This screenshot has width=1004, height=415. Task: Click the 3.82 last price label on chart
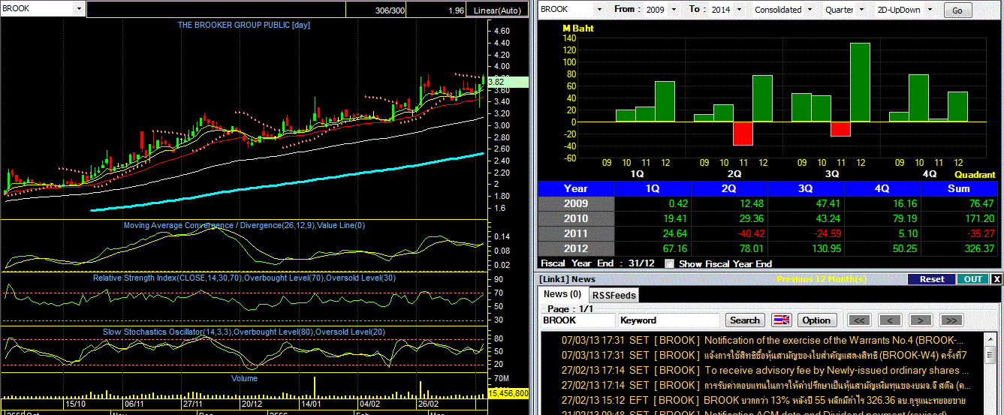point(508,82)
